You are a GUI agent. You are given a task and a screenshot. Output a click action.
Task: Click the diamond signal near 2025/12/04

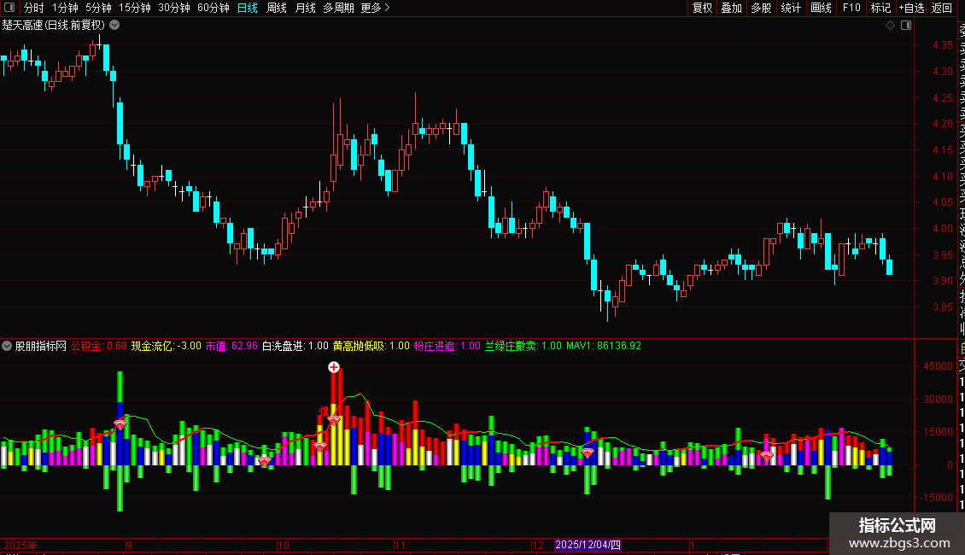588,453
